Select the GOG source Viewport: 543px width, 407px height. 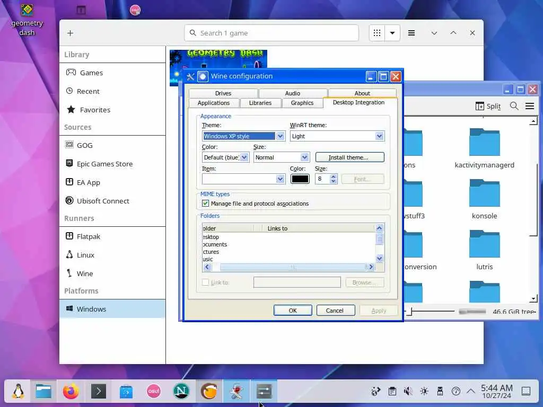(x=112, y=145)
